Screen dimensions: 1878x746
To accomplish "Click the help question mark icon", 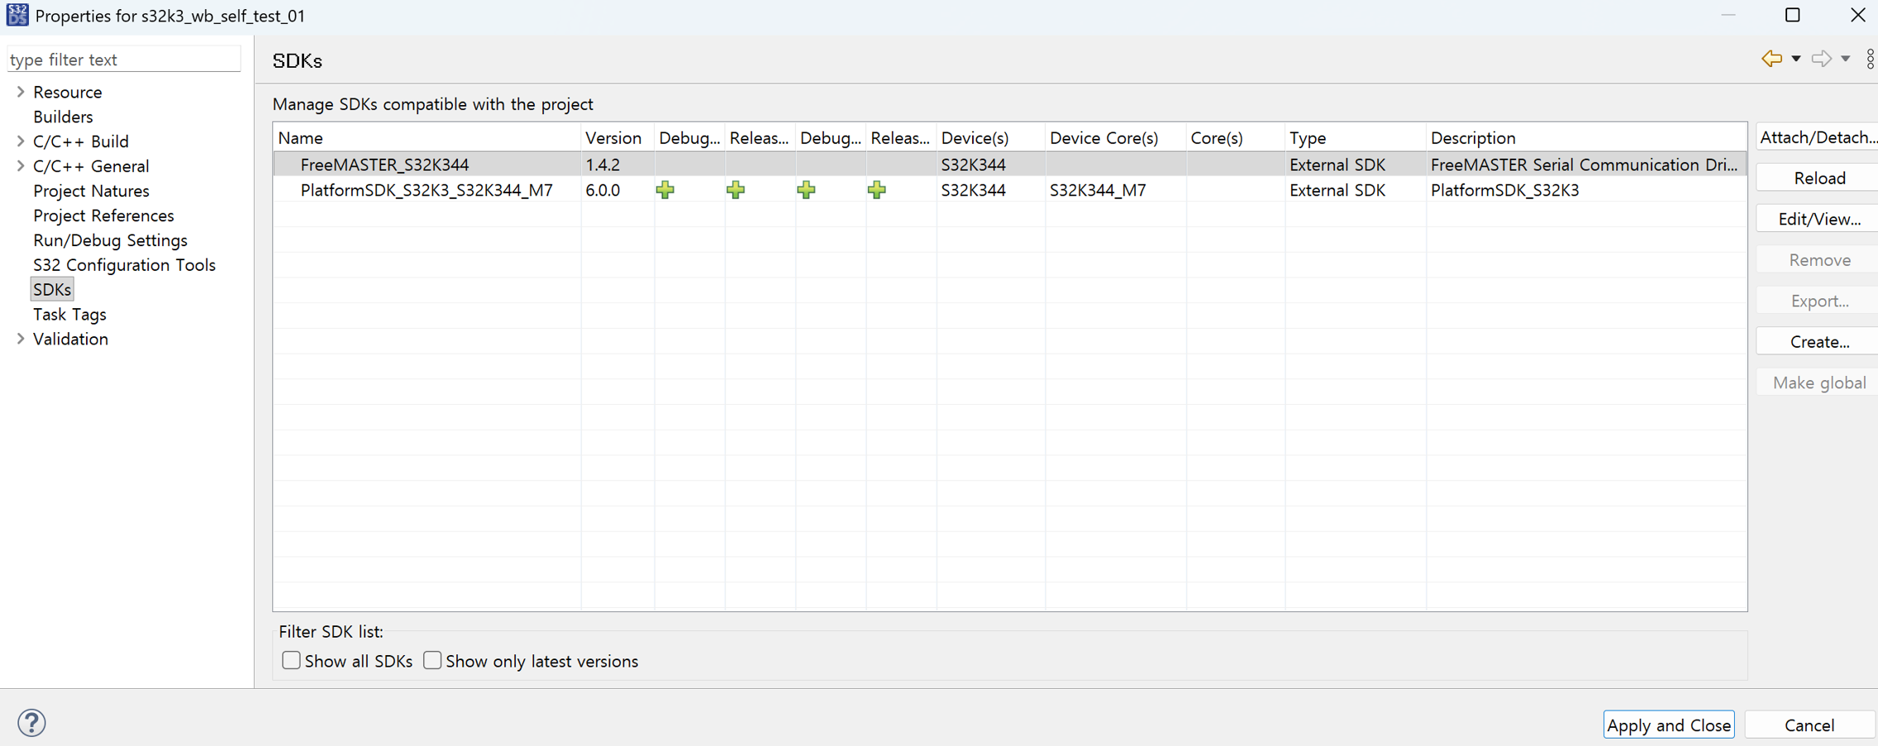I will pyautogui.click(x=32, y=722).
